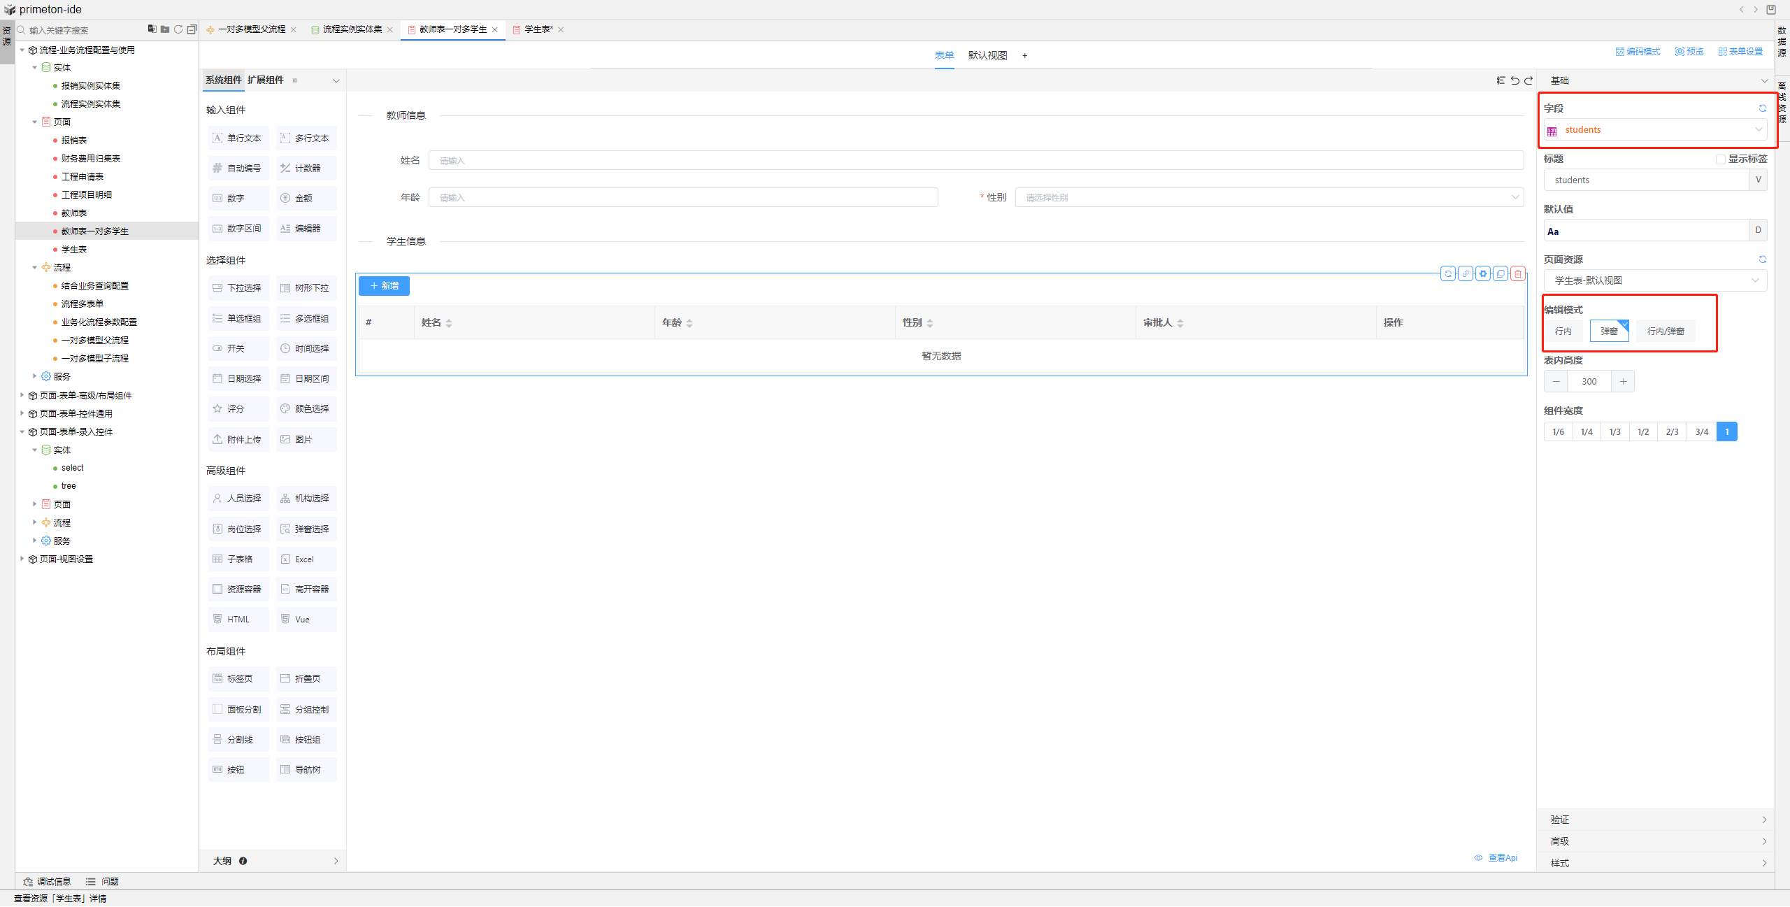1790x907 pixels.
Task: Refresh the 字段 field list icon
Action: click(1763, 108)
